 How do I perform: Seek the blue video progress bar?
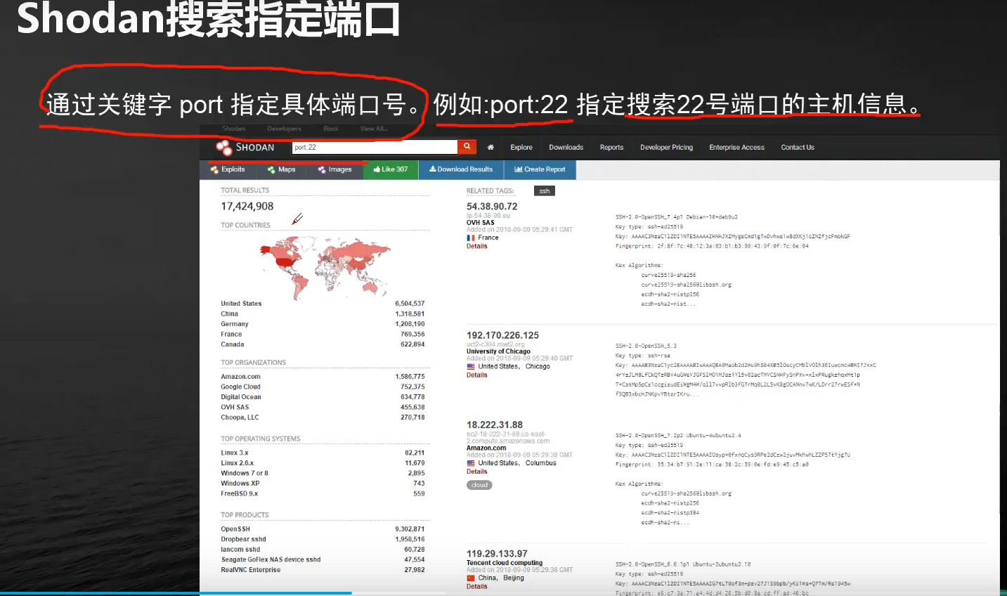tap(176, 594)
